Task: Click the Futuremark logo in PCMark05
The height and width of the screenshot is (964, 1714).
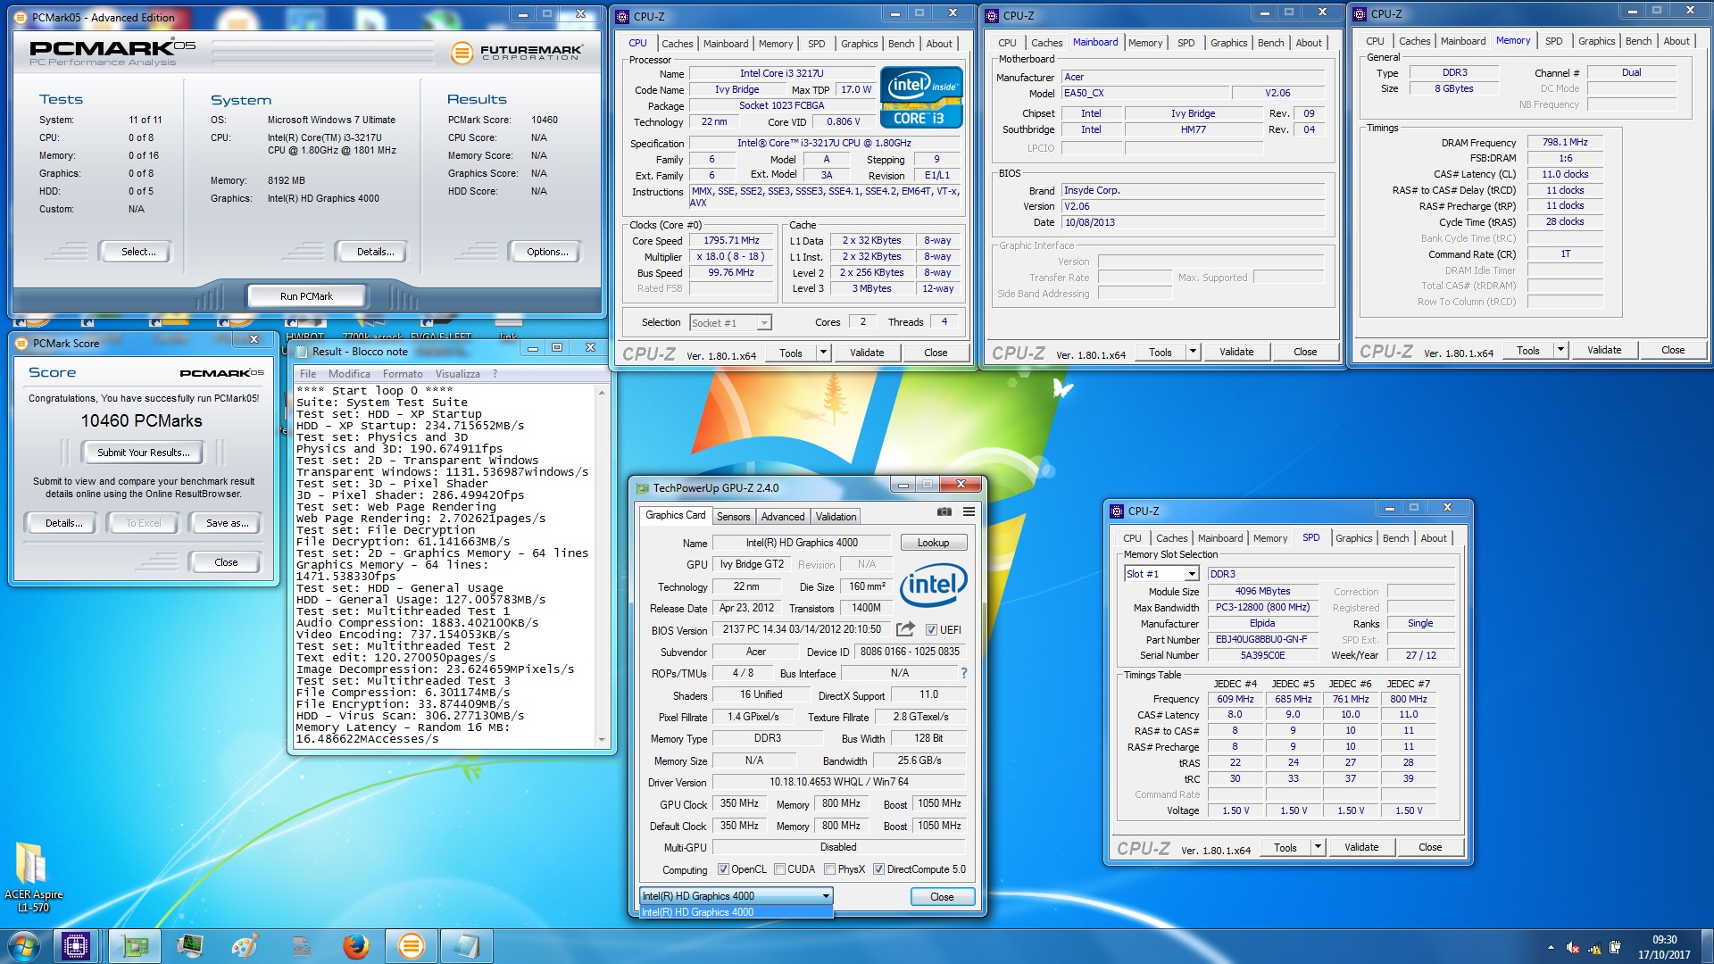Action: 516,53
